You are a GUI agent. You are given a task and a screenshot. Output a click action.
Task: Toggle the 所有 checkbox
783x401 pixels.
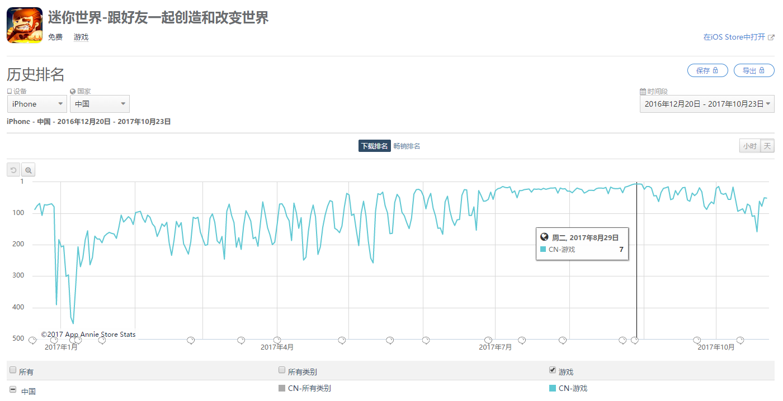13,370
